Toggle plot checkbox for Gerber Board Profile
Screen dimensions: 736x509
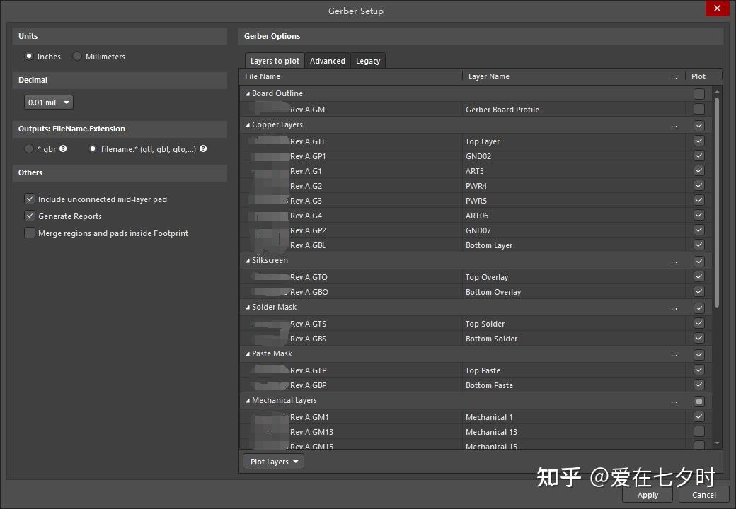(x=699, y=110)
